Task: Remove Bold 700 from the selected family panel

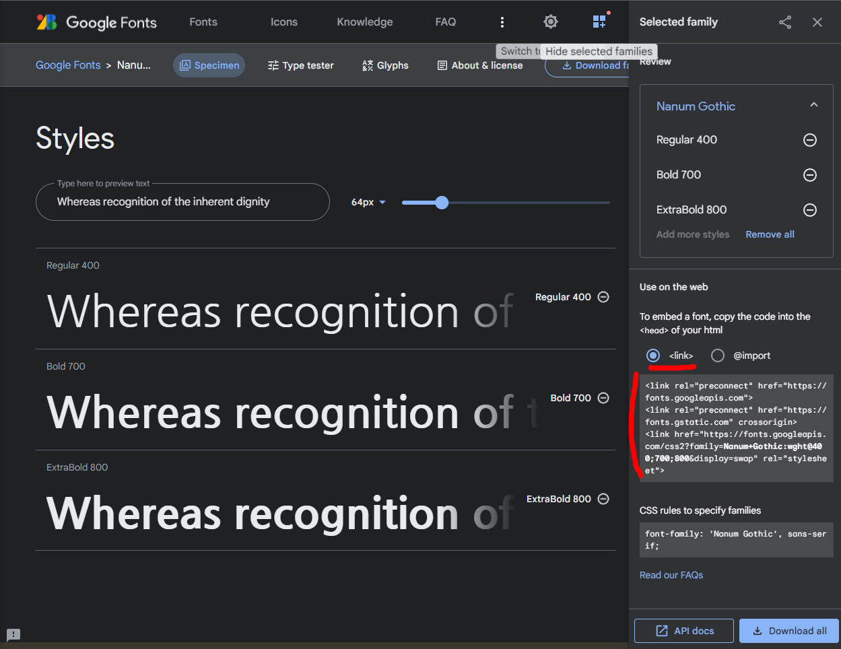Action: click(x=810, y=175)
